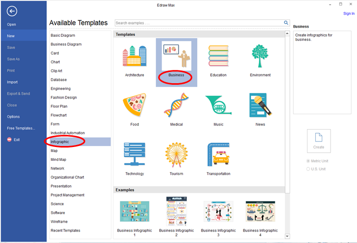This screenshot has height=243, width=357.
Task: Select the News microphone template icon
Action: 260,105
